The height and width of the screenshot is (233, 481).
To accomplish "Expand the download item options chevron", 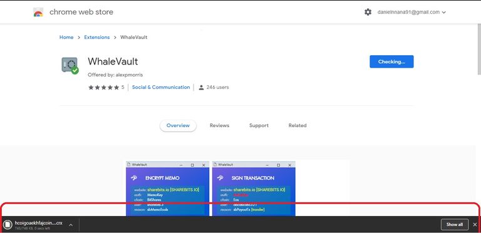I will tap(71, 225).
